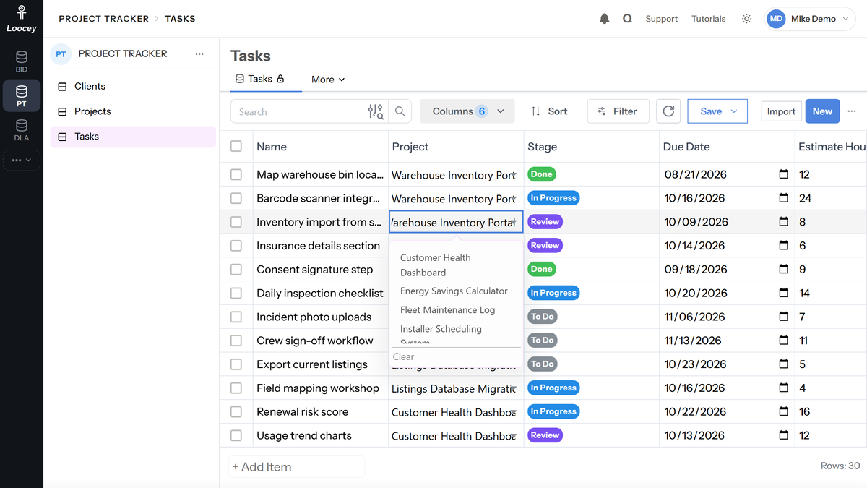
Task: Toggle the light theme sun icon
Action: point(746,19)
